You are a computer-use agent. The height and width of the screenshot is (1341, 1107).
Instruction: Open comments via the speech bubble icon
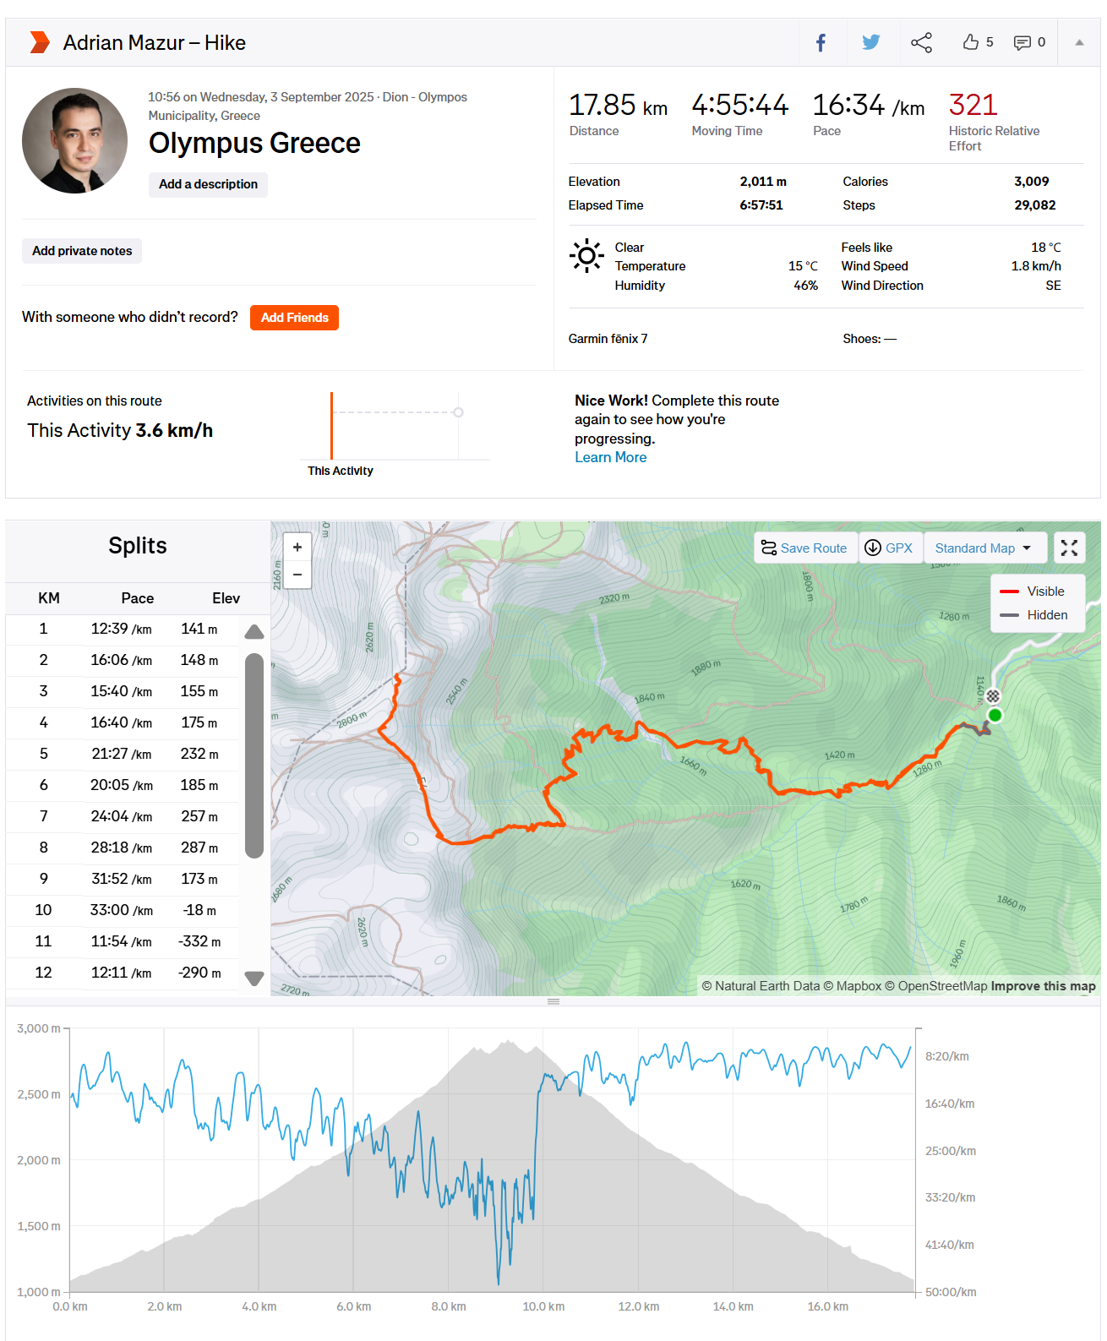[1022, 42]
